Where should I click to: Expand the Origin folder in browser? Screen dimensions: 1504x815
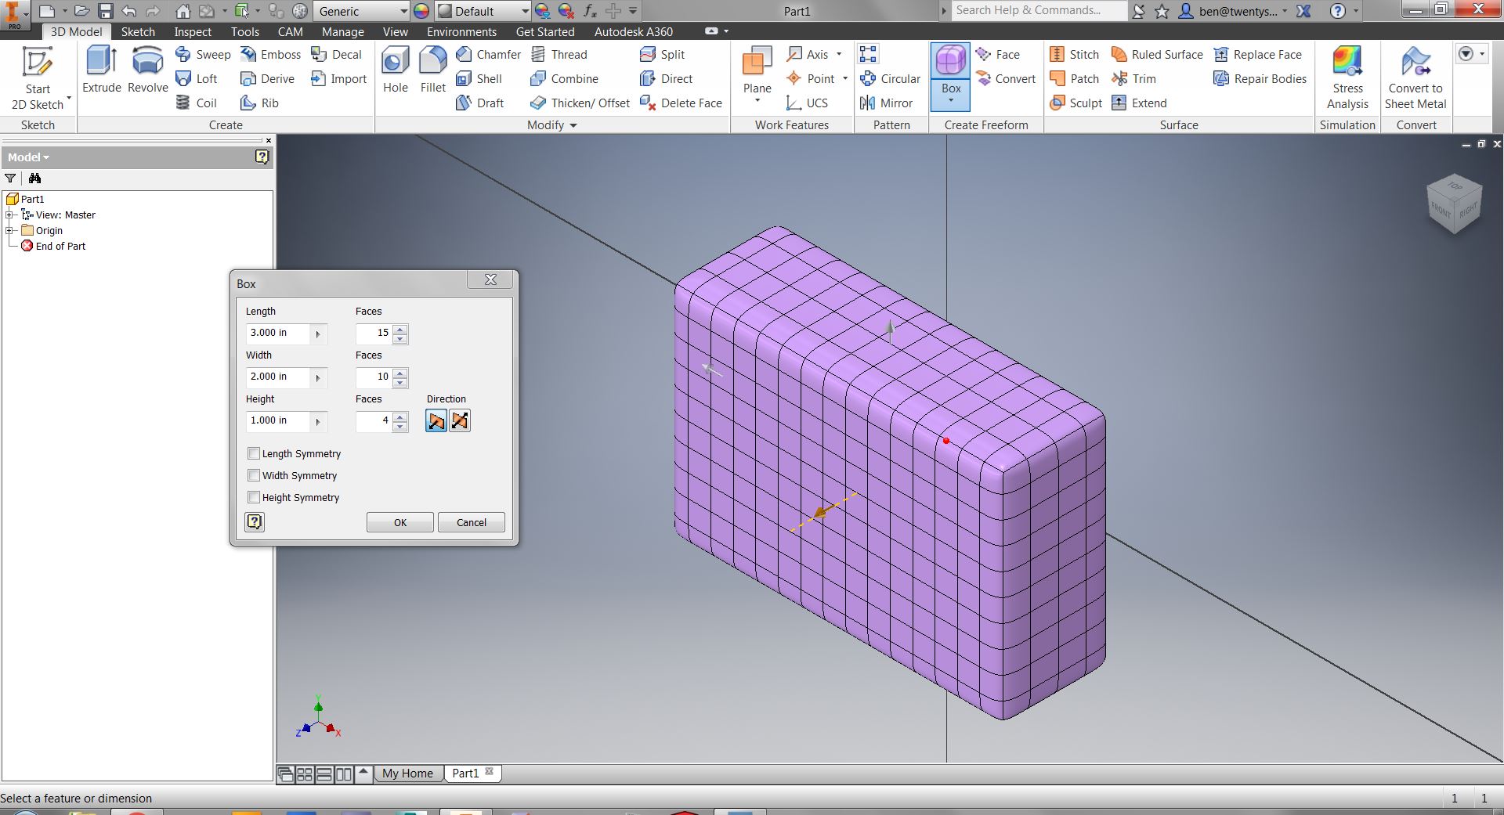pos(10,230)
